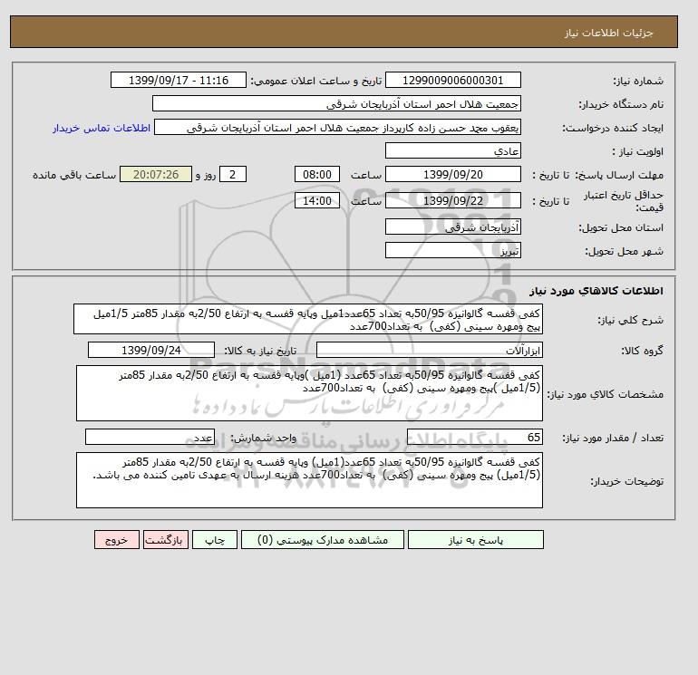Click the تاریخ نیاز به کالا label
This screenshot has height=675, width=698.
pos(260,351)
